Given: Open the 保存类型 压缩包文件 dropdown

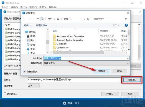Looking at the screenshot, I should coord(86,63).
